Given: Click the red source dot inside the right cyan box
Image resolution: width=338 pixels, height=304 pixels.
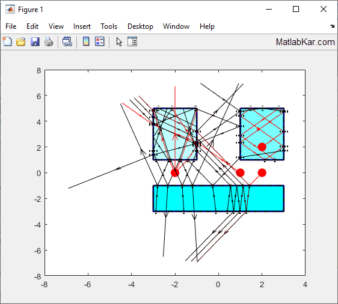Looking at the screenshot, I should point(262,147).
